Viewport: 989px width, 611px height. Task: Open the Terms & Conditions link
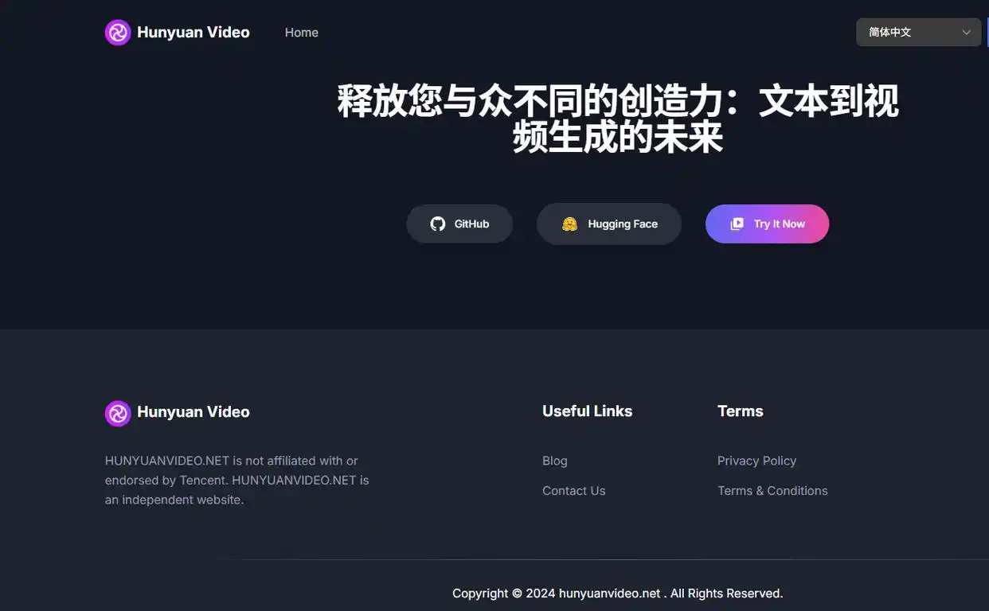[772, 491]
